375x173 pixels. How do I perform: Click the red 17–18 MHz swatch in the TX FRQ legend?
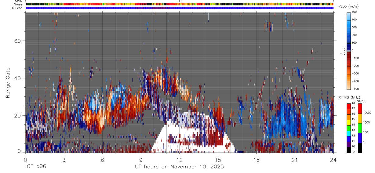click(349, 106)
